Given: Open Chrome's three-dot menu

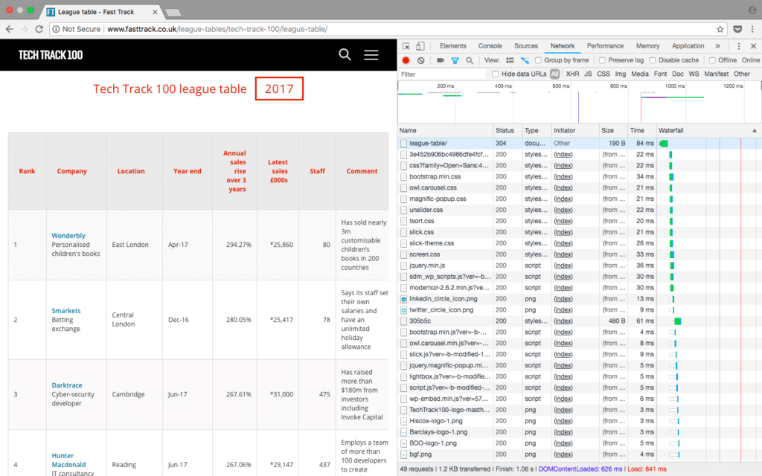Looking at the screenshot, I should [752, 29].
